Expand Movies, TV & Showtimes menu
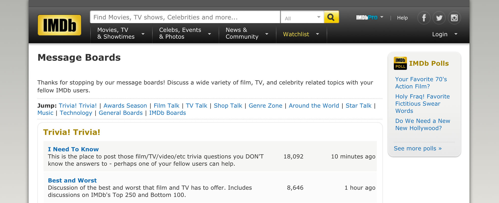Viewport: 499px width, 203px height. point(121,33)
